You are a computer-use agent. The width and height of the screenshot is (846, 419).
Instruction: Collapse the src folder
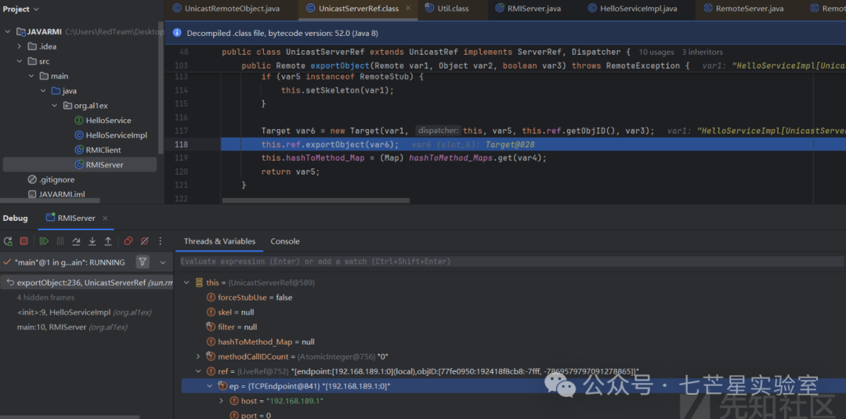click(x=20, y=61)
